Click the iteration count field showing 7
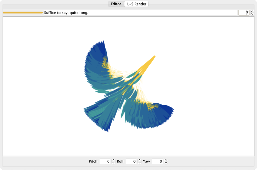Screen dimensions: 257x170 pyautogui.click(x=244, y=13)
